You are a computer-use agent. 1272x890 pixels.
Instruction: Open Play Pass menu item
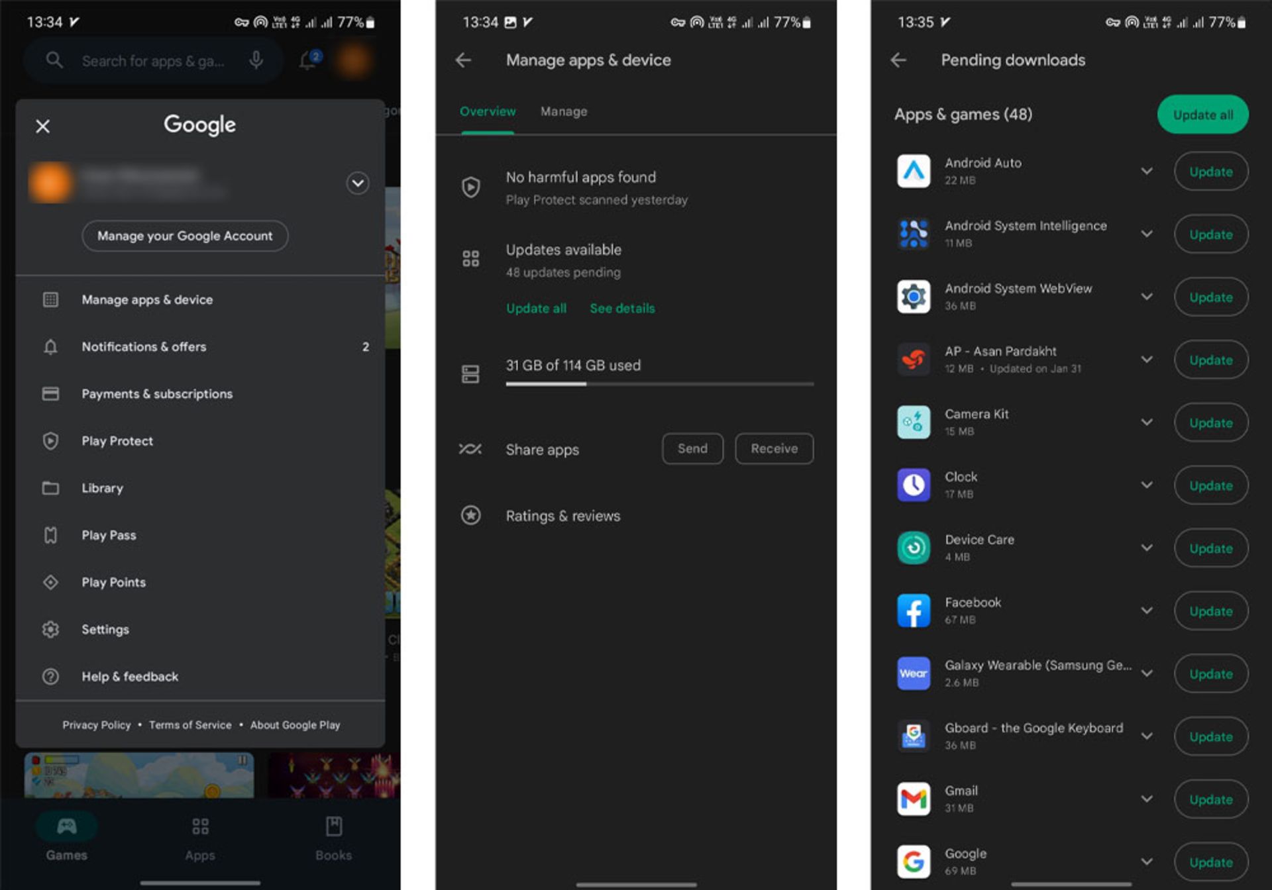[x=200, y=535]
